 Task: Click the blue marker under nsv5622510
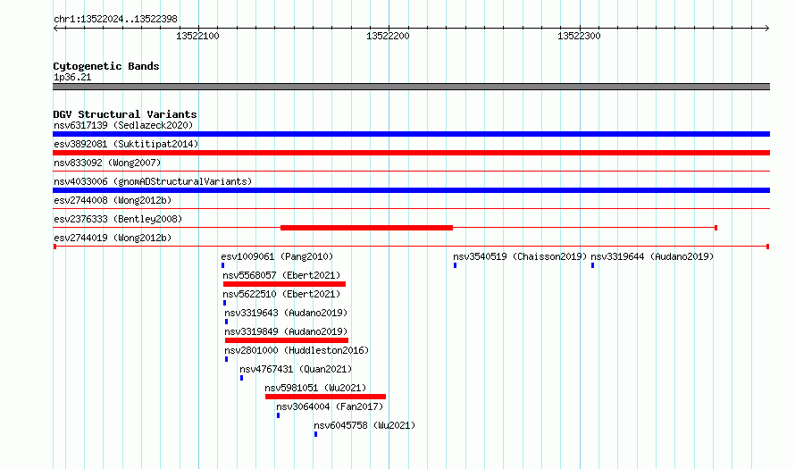[x=224, y=303]
